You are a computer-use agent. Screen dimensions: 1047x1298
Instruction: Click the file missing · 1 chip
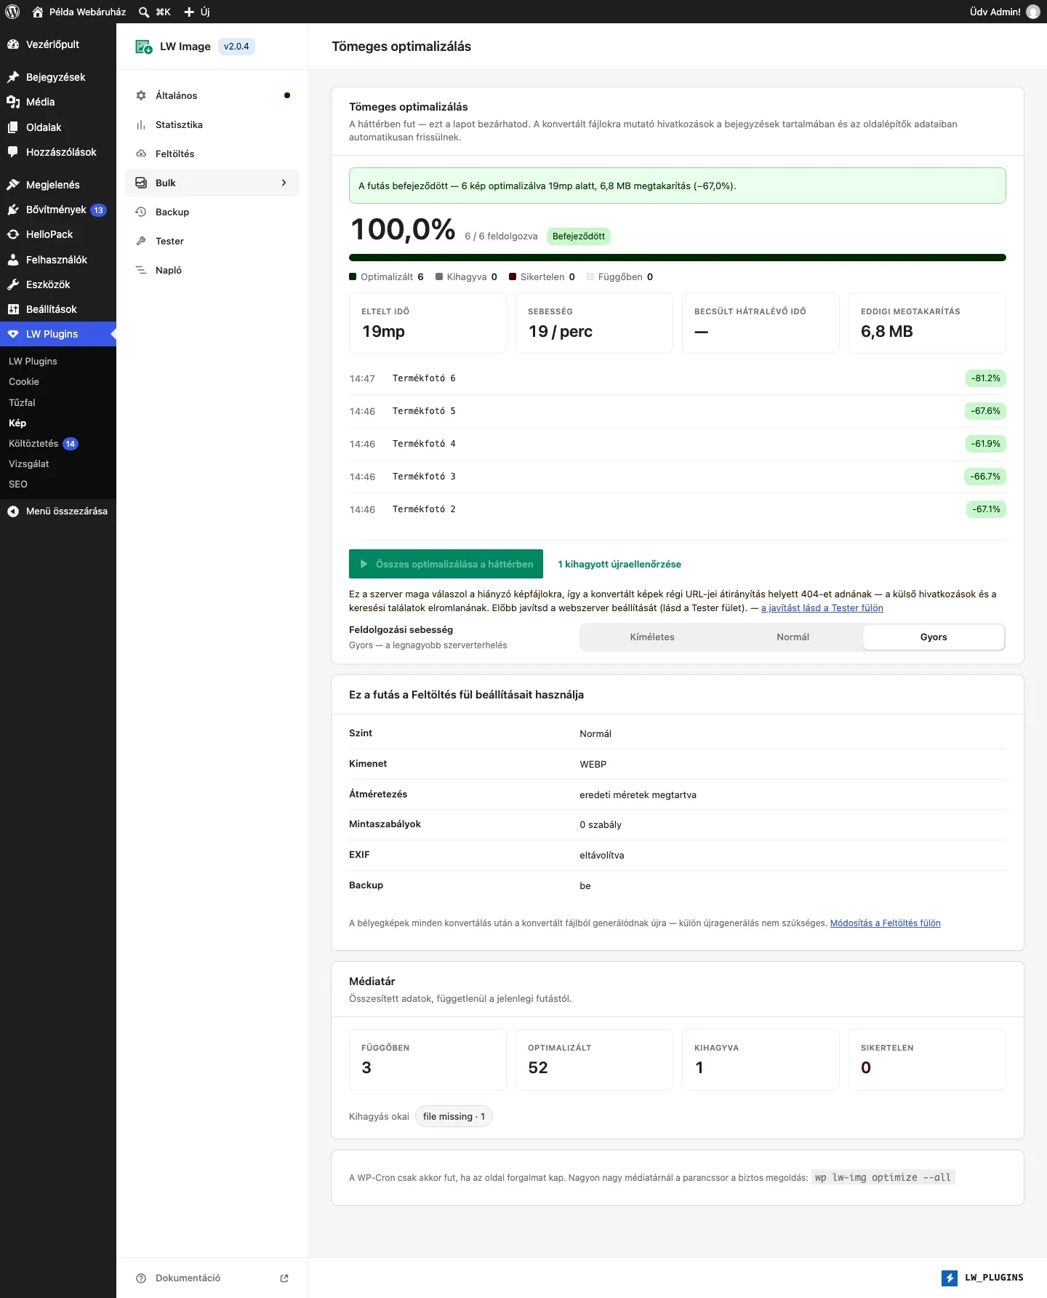[454, 1117]
